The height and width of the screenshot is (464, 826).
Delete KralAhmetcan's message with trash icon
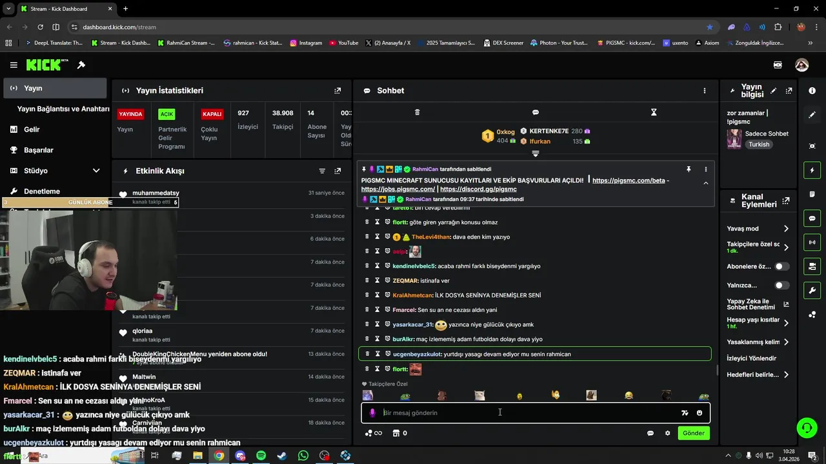tap(367, 295)
